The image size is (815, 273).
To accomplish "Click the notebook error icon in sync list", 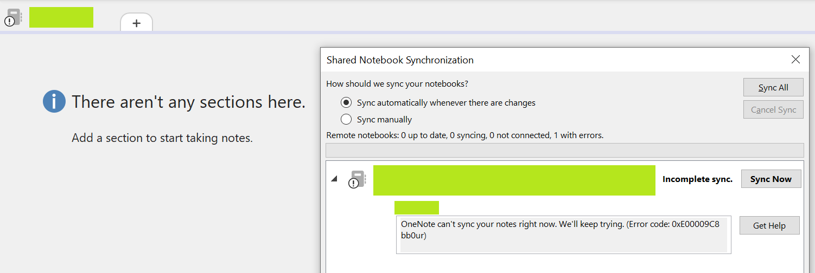I will (x=356, y=179).
